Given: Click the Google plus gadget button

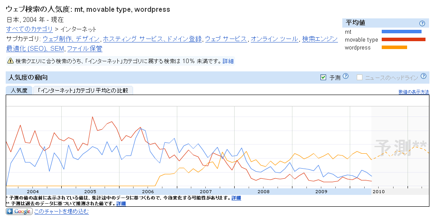Looking at the screenshot, I should [19, 212].
